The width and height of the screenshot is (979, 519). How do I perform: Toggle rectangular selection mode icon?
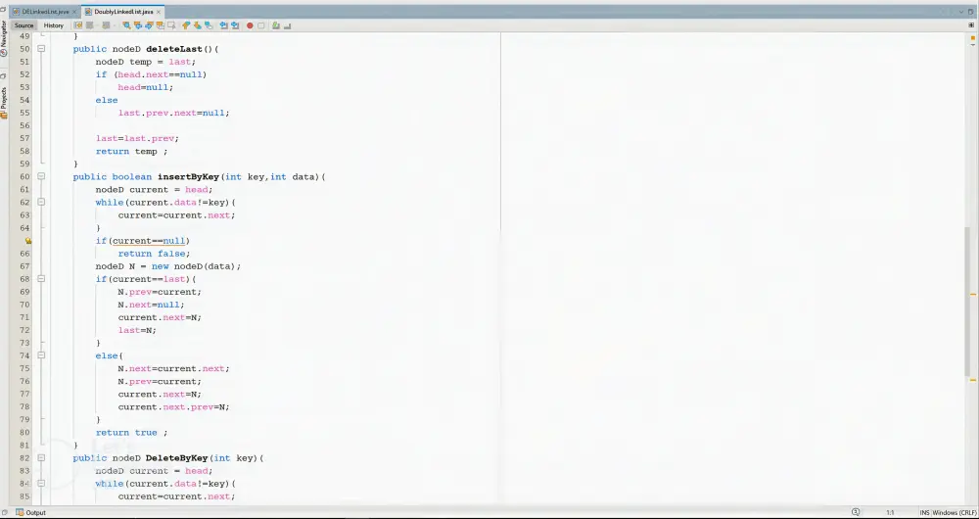point(171,25)
